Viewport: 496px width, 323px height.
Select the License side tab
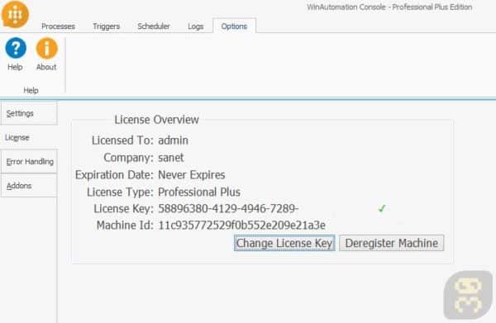pyautogui.click(x=29, y=137)
